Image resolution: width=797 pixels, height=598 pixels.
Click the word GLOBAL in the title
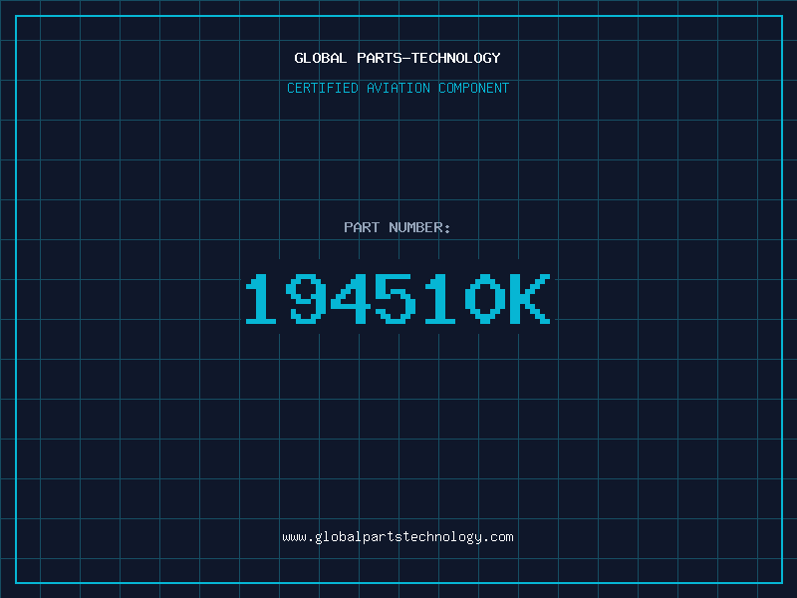[x=321, y=58]
